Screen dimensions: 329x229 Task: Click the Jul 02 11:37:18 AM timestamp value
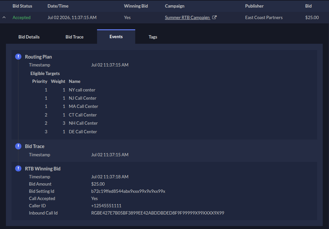pyautogui.click(x=110, y=177)
